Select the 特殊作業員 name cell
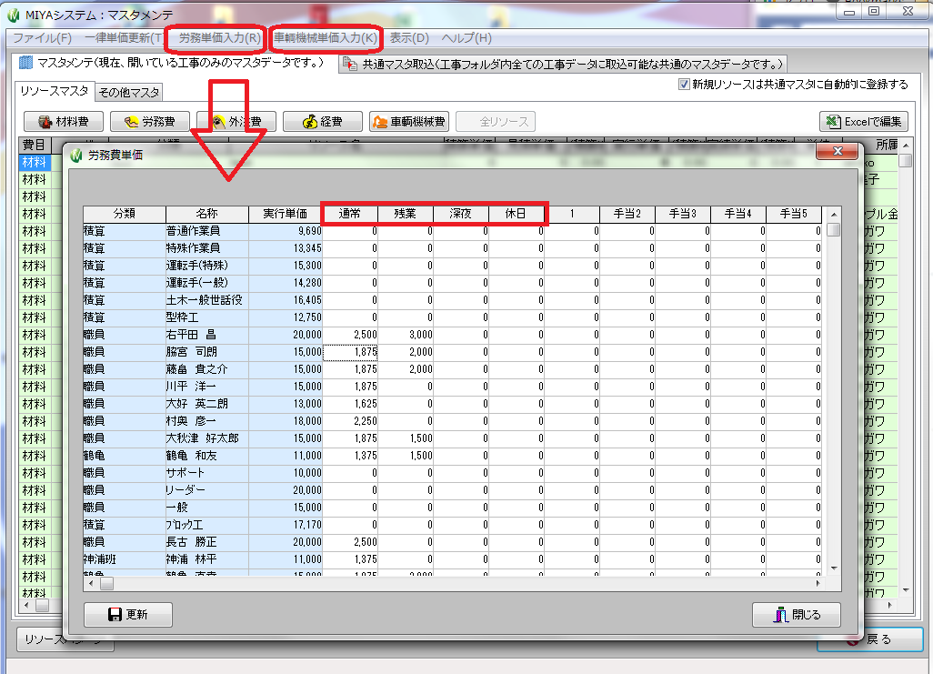Image resolution: width=933 pixels, height=674 pixels. pos(207,248)
